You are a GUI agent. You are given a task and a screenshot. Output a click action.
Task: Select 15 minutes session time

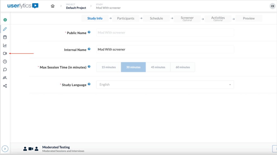click(x=108, y=67)
